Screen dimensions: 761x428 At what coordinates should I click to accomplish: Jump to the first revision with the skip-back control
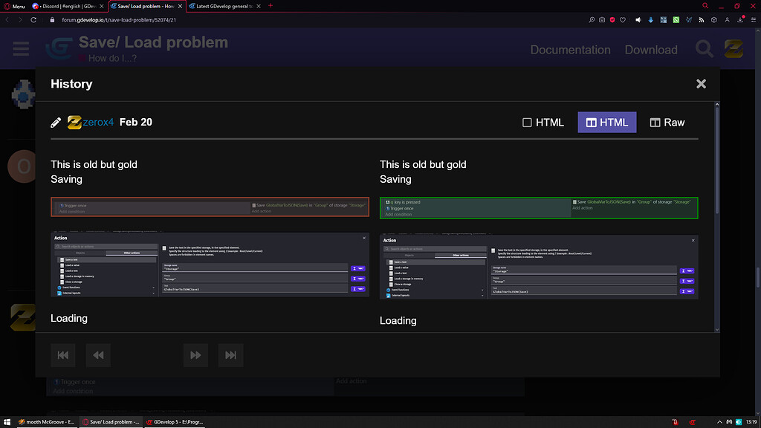click(63, 355)
